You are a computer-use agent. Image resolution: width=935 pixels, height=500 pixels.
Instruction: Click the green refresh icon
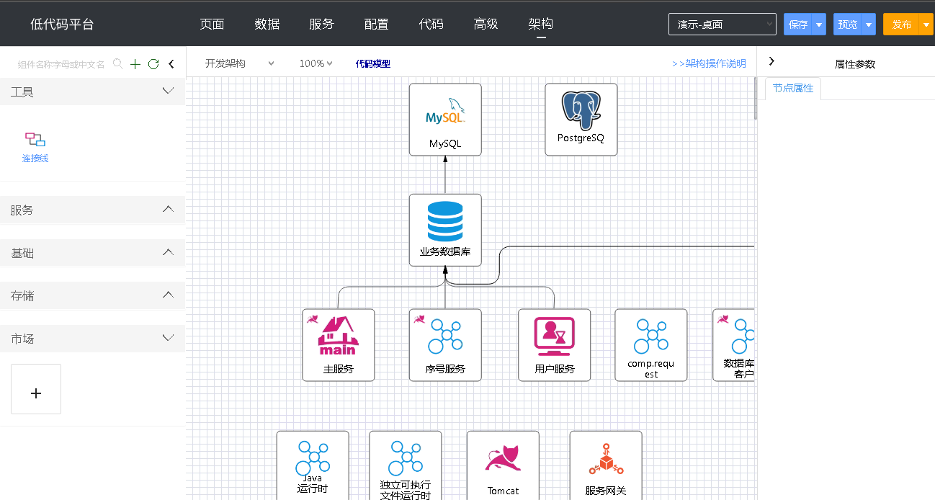point(153,64)
